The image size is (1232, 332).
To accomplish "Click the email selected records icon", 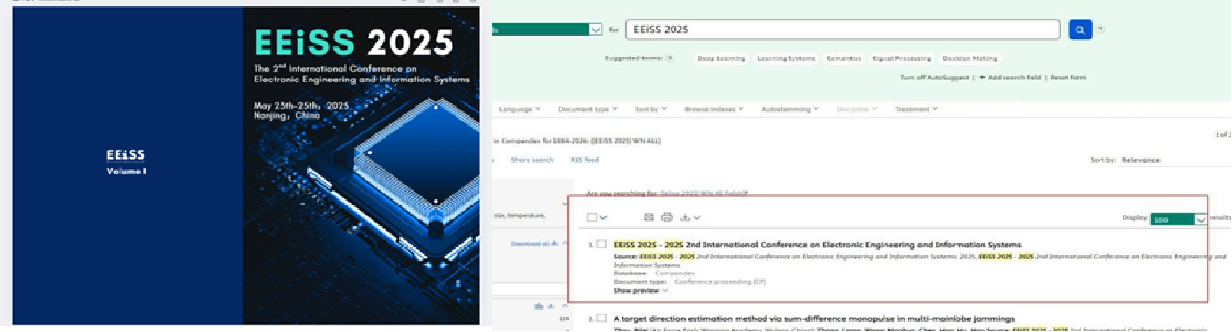I will [649, 217].
